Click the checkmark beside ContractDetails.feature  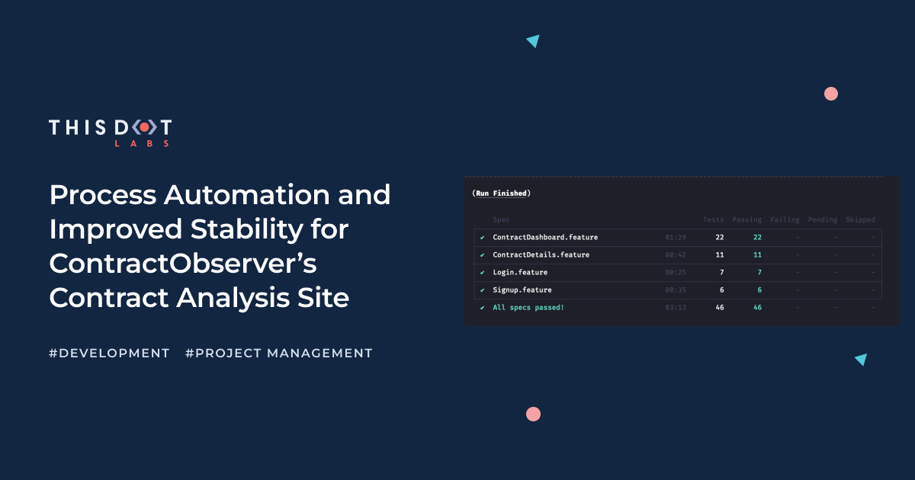(x=482, y=254)
